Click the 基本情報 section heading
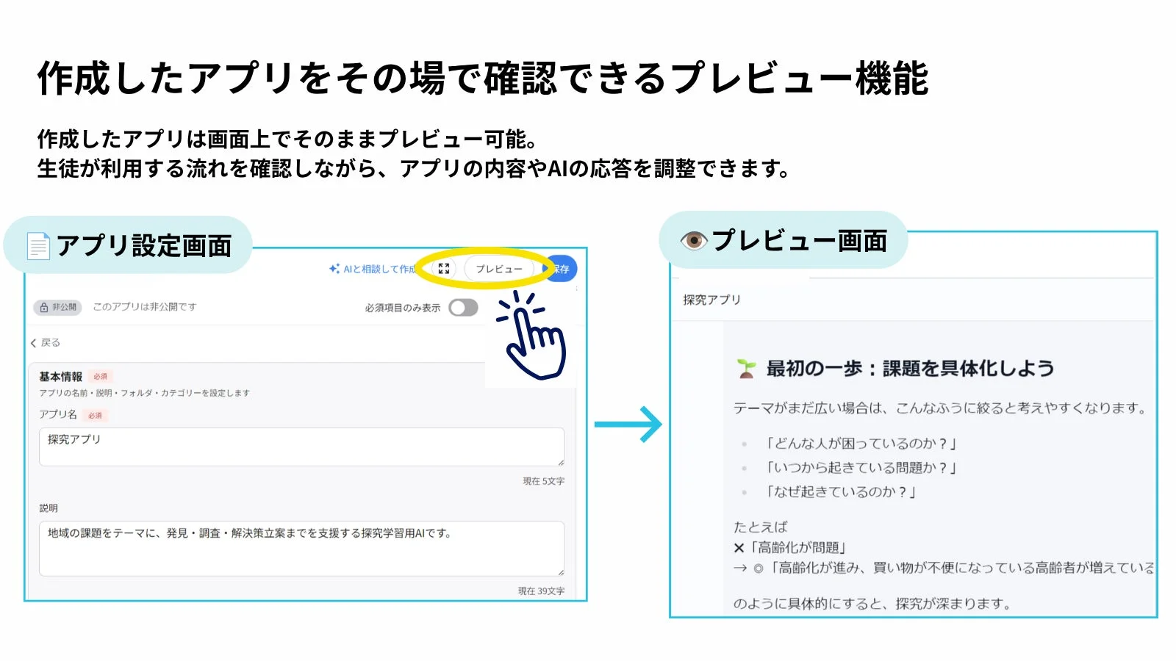Viewport: 1176px width, 661px height. tap(60, 376)
